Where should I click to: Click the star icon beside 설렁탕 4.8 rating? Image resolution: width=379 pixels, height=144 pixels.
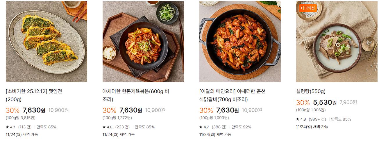point(298,119)
